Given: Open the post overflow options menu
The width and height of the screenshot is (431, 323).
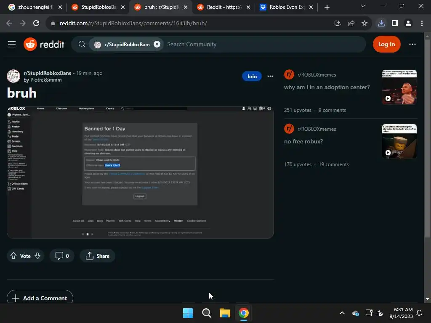Looking at the screenshot, I should pyautogui.click(x=270, y=77).
